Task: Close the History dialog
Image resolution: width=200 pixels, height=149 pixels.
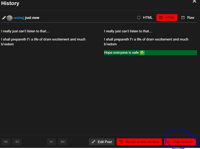Action: tap(194, 1)
